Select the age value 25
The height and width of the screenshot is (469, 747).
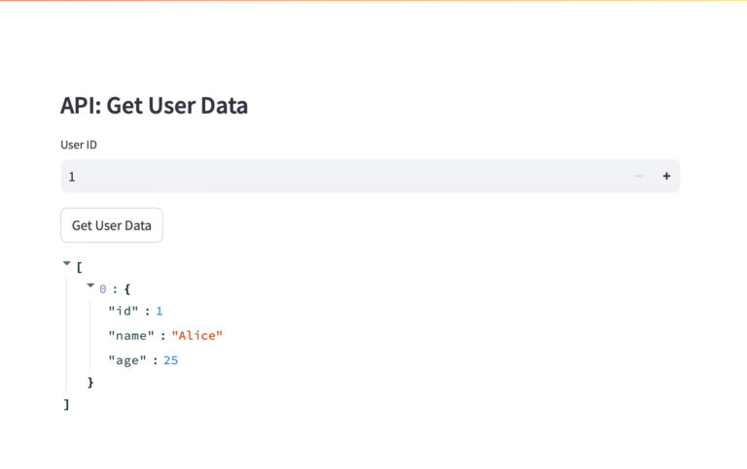(x=171, y=360)
